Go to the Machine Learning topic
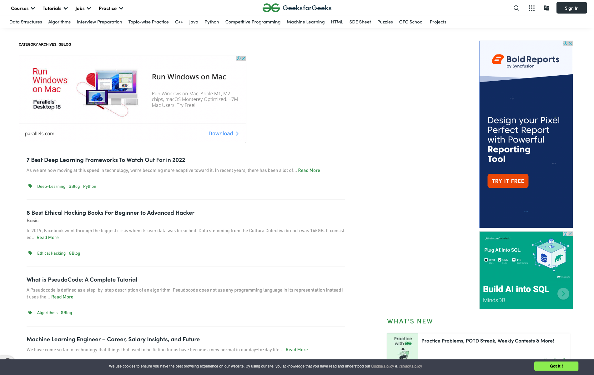 tap(305, 22)
